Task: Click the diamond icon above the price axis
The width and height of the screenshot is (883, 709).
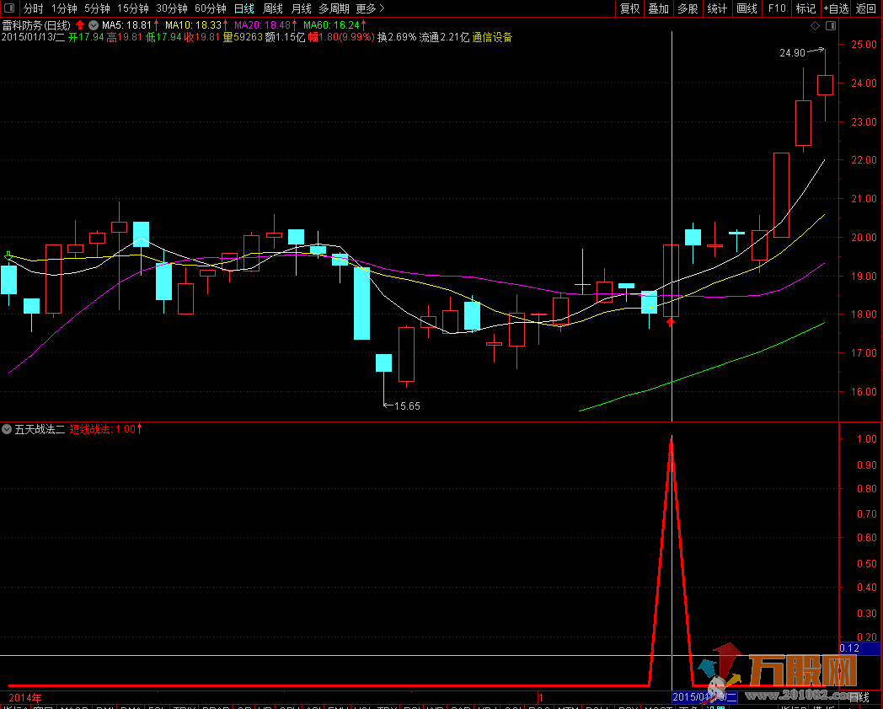Action: coord(815,26)
